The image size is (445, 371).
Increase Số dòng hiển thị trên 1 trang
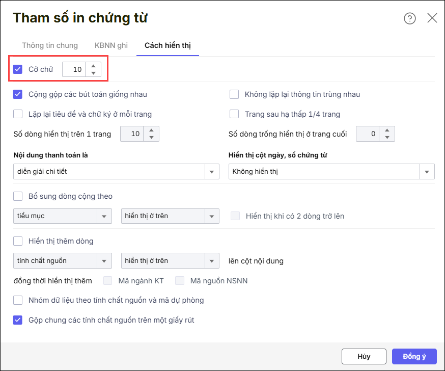pyautogui.click(x=151, y=130)
